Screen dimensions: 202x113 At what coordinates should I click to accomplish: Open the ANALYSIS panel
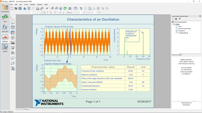[5, 28]
